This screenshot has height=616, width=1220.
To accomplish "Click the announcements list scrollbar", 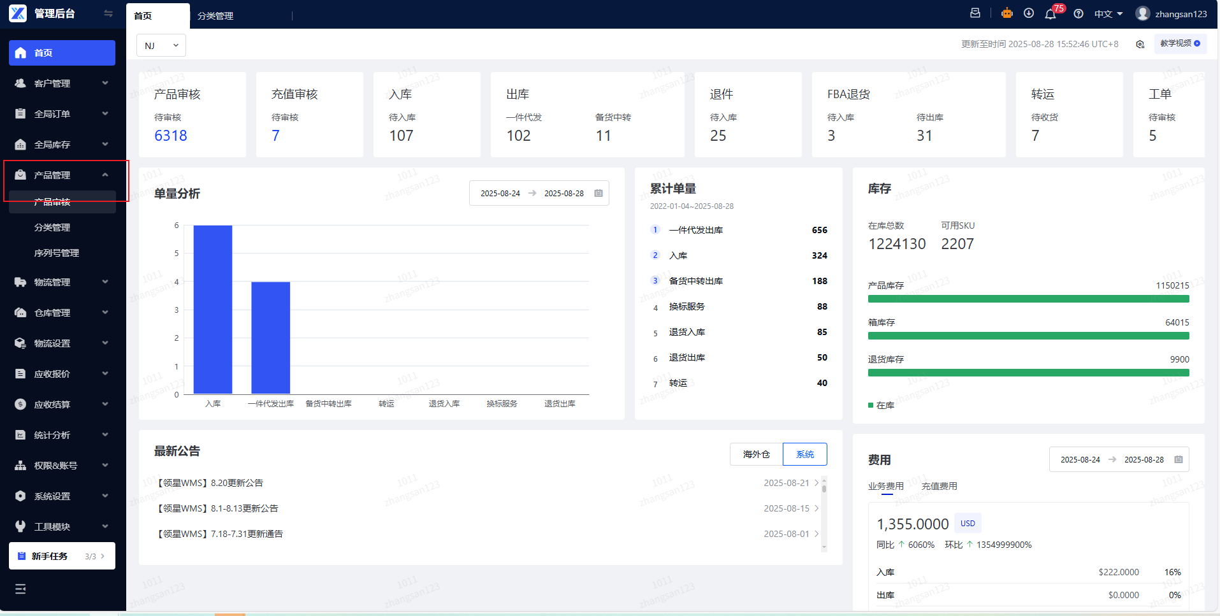I will (824, 513).
